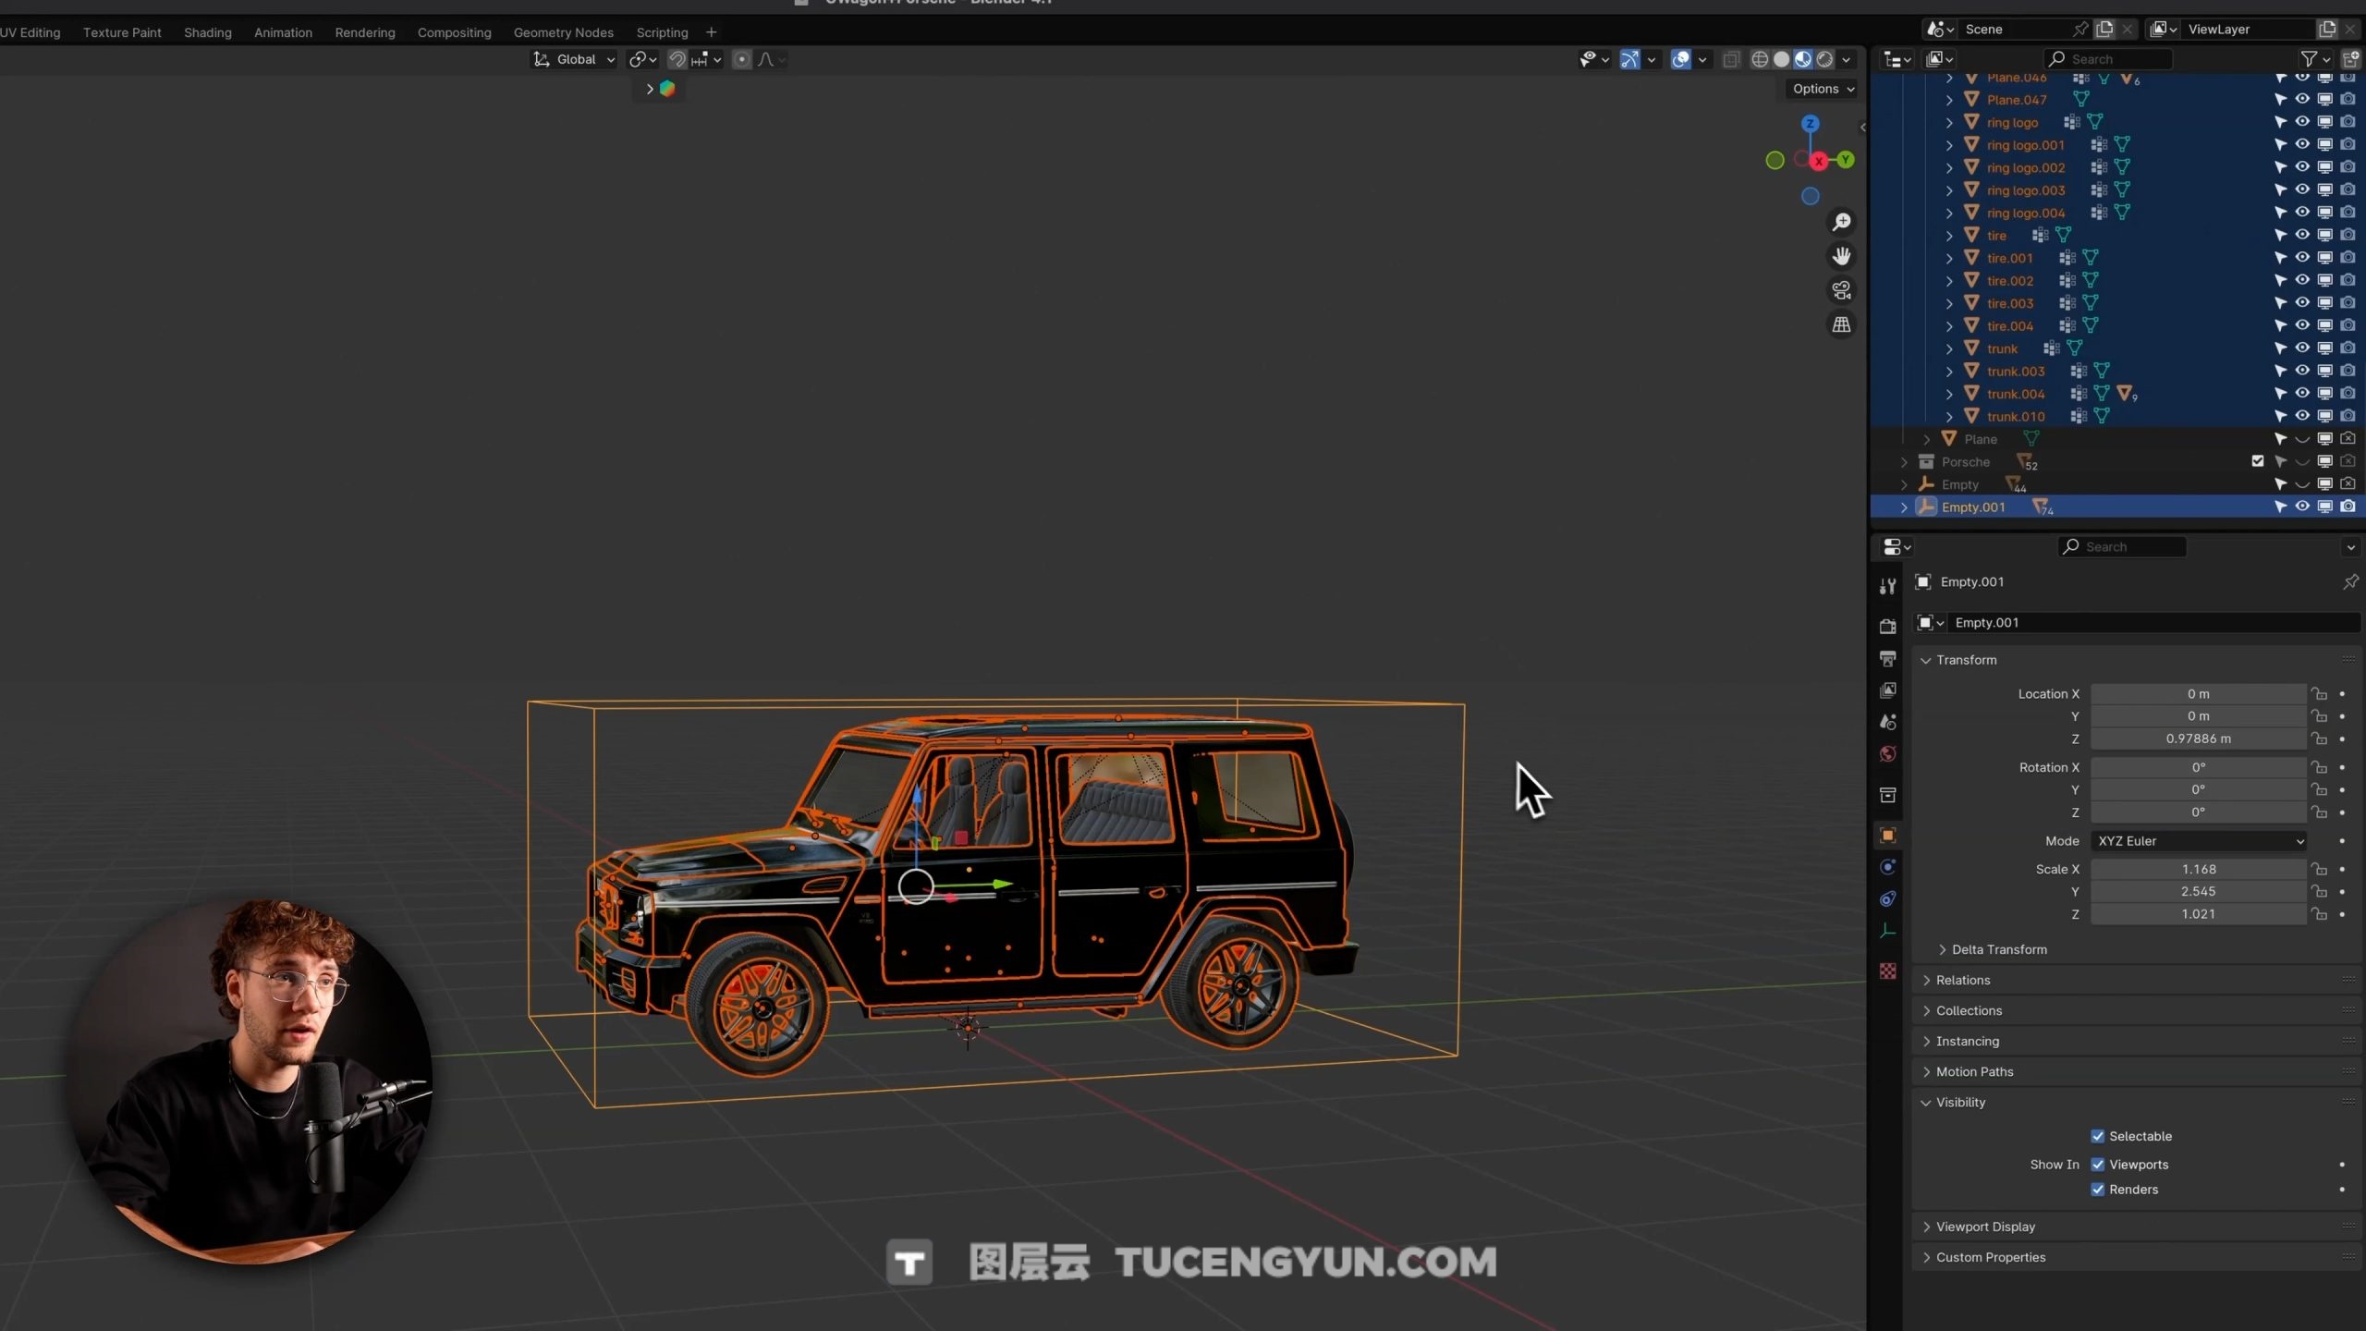
Task: Disable trunk in renders camera icon
Action: point(2348,348)
